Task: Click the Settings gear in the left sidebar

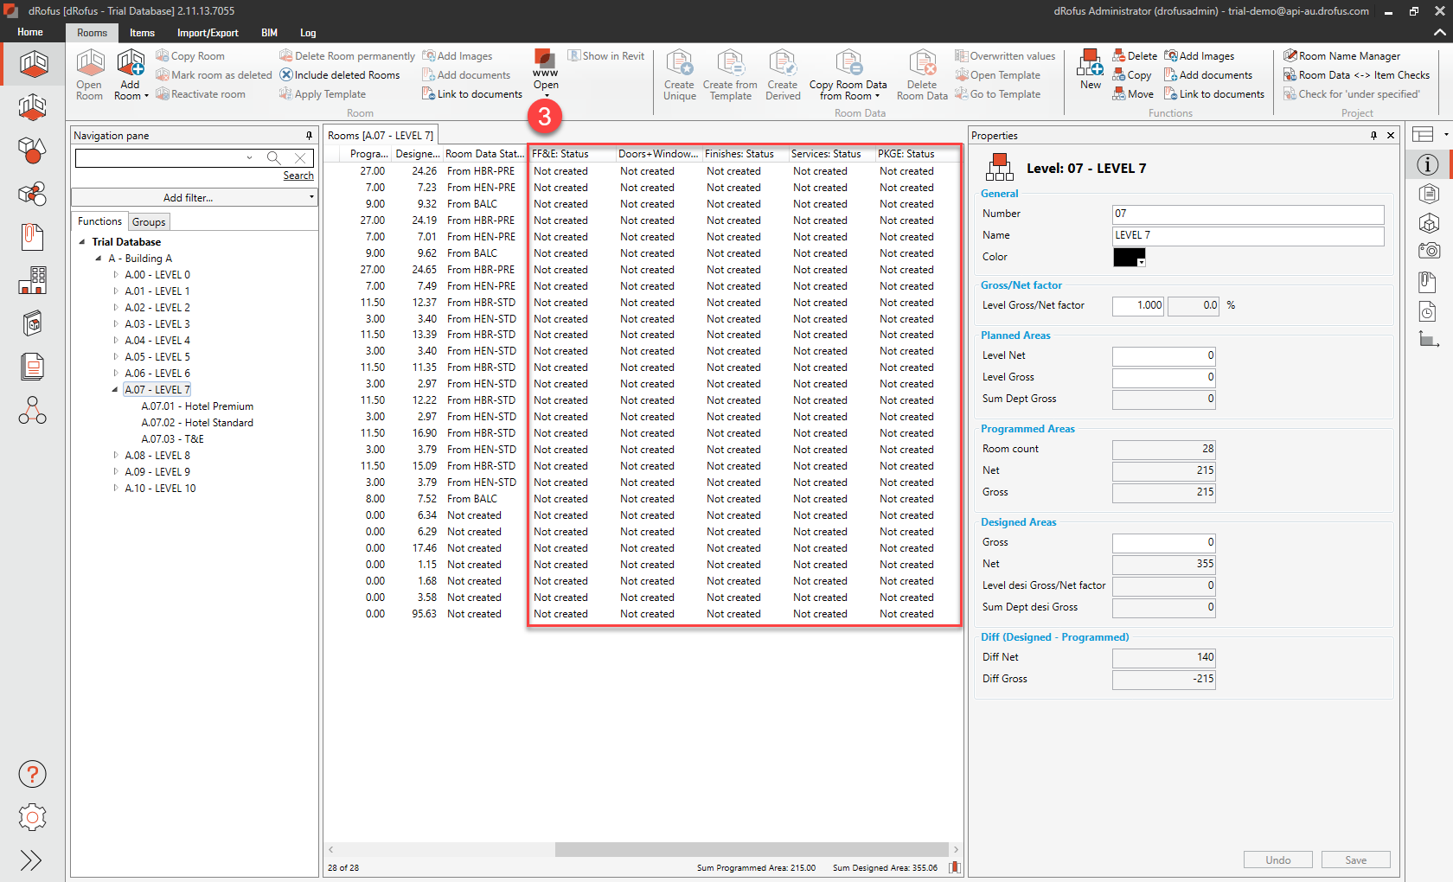Action: click(32, 817)
